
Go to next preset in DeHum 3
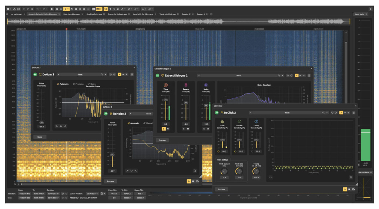(x=105, y=74)
